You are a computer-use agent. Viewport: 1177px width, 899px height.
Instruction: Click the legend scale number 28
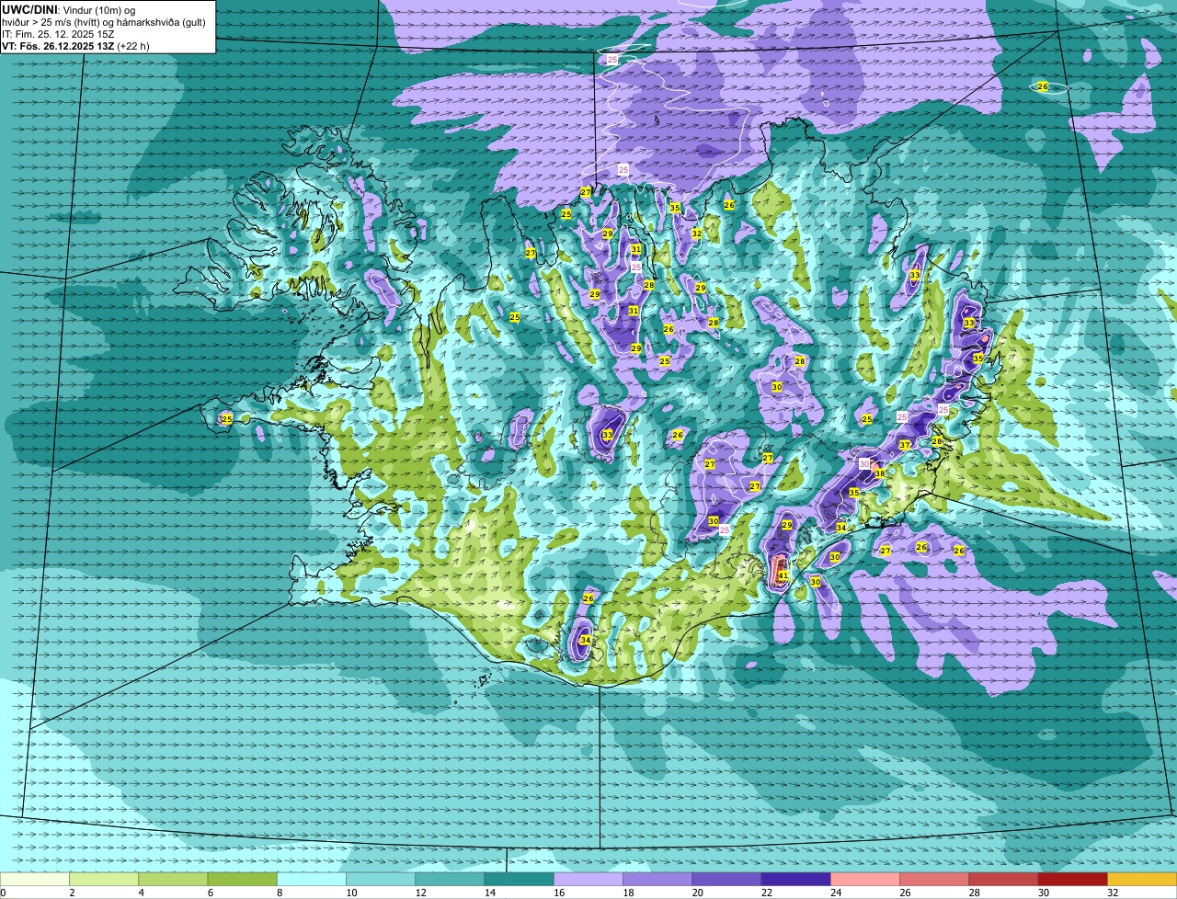coord(974,893)
